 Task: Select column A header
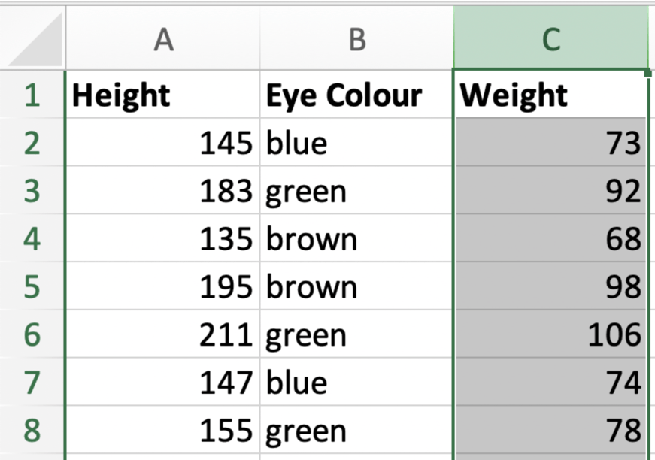tap(163, 39)
